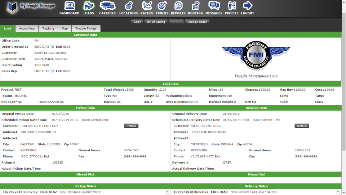346x195 pixels.
Task: Click the disabled Invoice button
Action: [x=176, y=22]
